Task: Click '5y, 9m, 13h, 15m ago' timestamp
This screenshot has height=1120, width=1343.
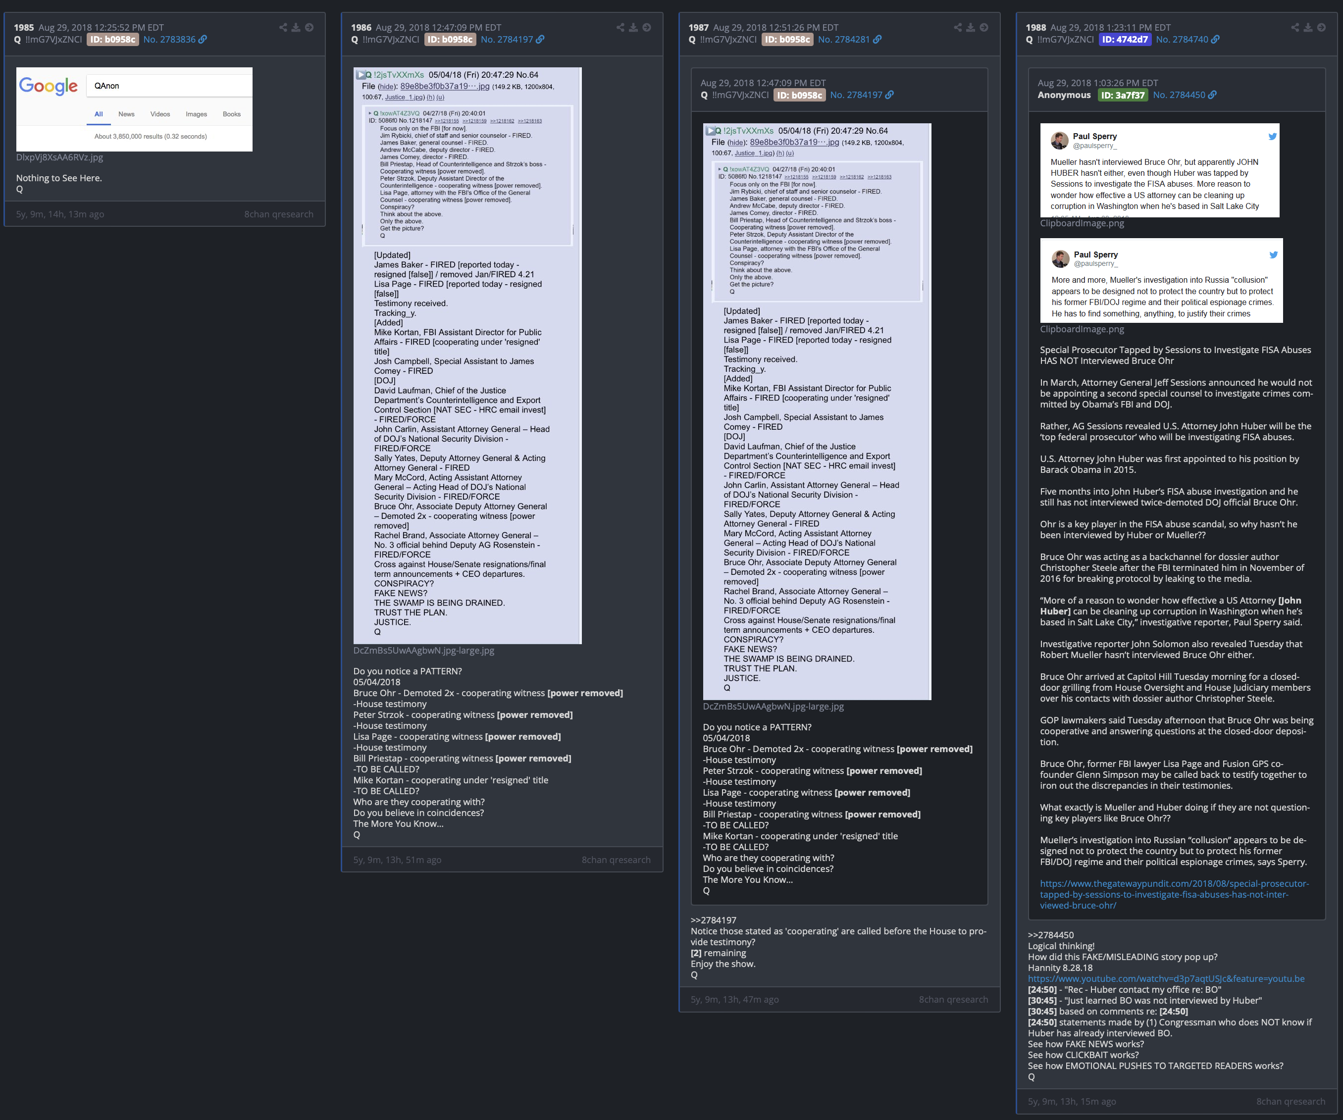Action: [x=1072, y=1102]
